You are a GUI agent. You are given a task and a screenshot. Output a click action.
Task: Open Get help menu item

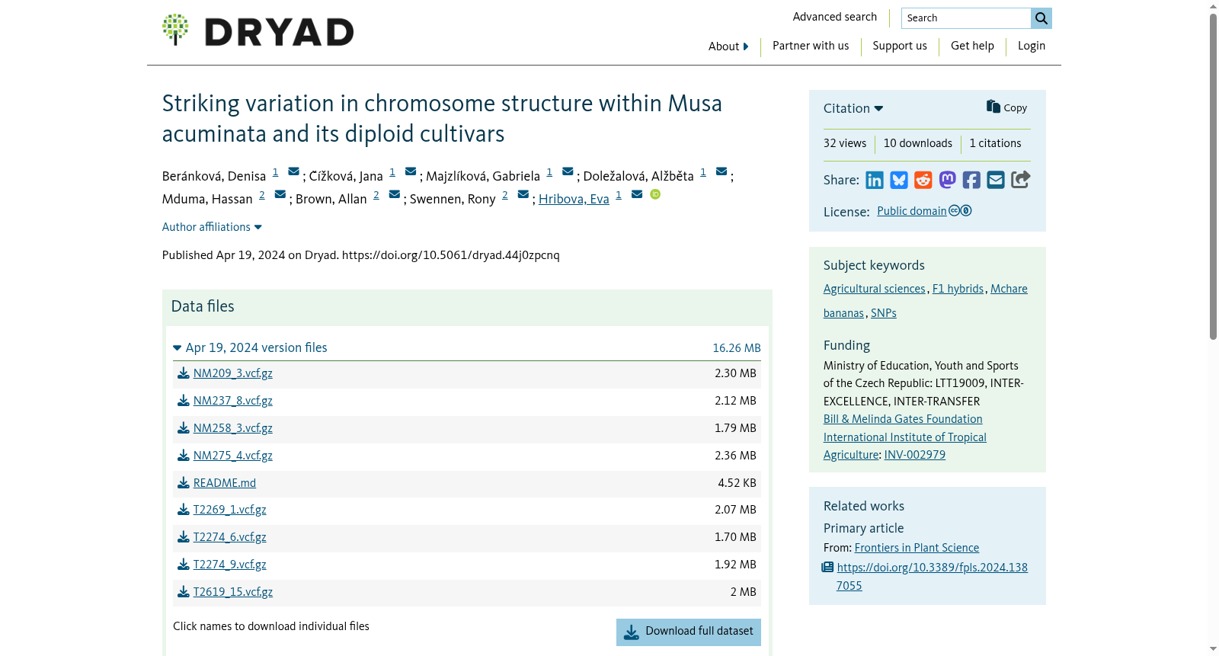pos(972,46)
